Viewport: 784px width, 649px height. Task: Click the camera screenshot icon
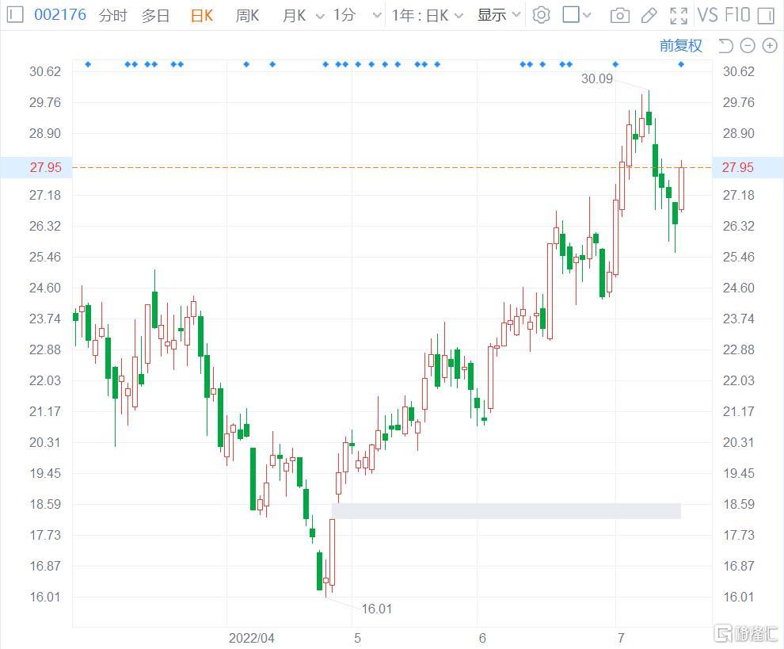[x=620, y=15]
